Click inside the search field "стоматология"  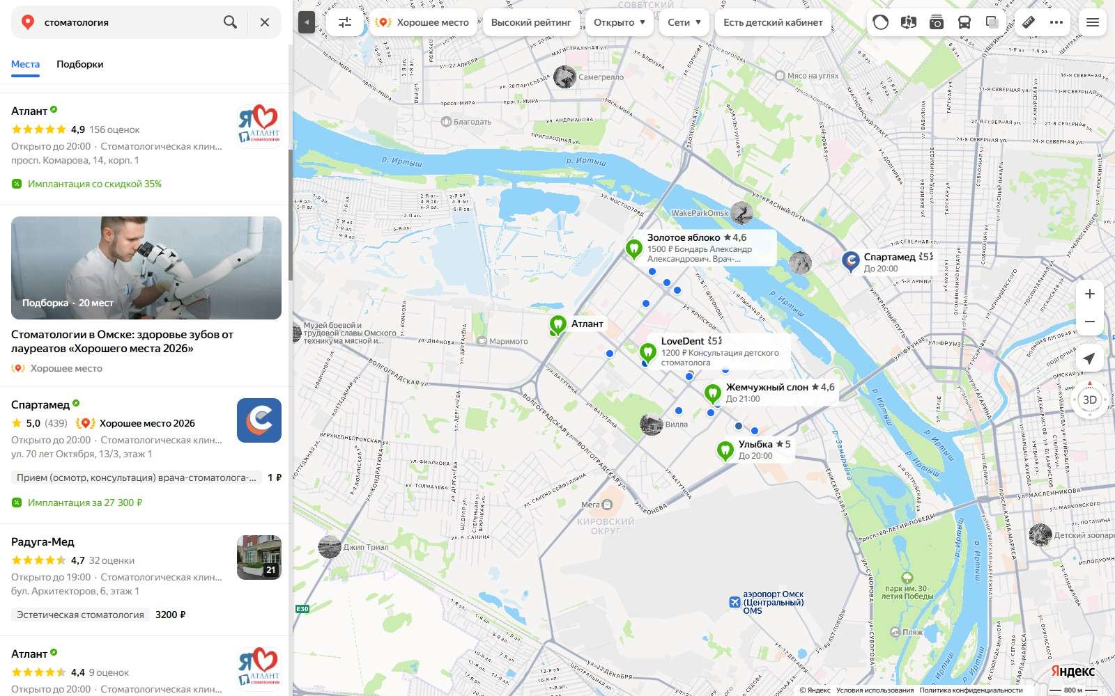129,22
